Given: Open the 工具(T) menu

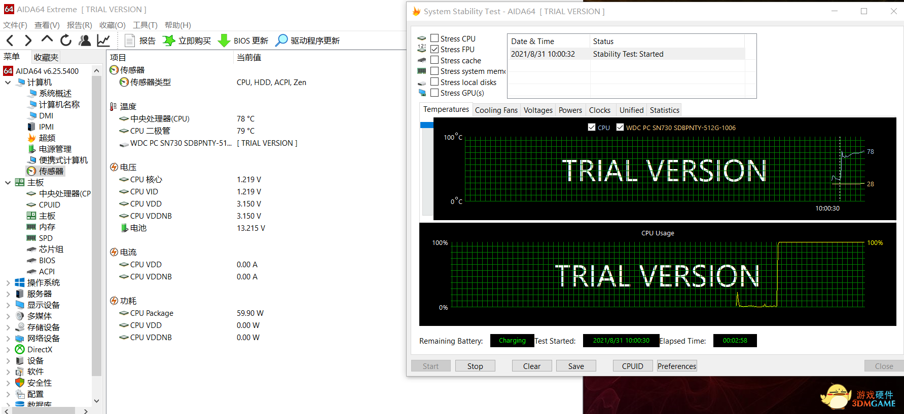Looking at the screenshot, I should (x=145, y=25).
